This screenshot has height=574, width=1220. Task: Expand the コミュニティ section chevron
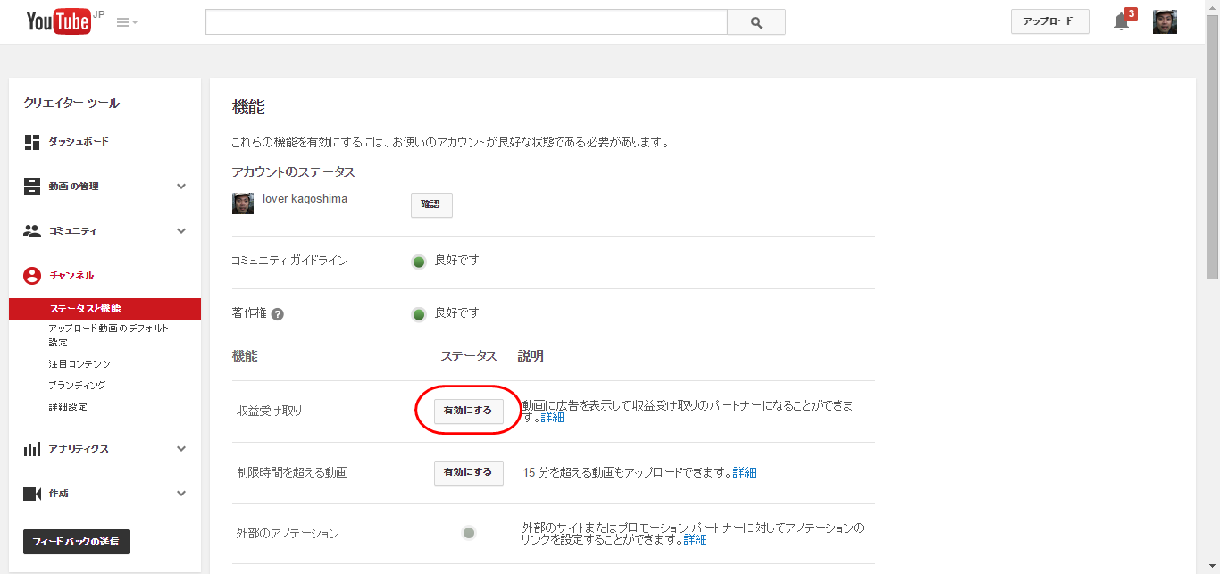point(181,231)
